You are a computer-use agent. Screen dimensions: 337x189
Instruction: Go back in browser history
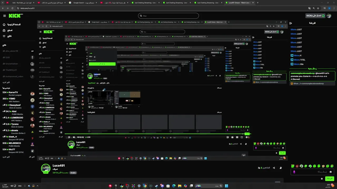pyautogui.click(x=3, y=8)
